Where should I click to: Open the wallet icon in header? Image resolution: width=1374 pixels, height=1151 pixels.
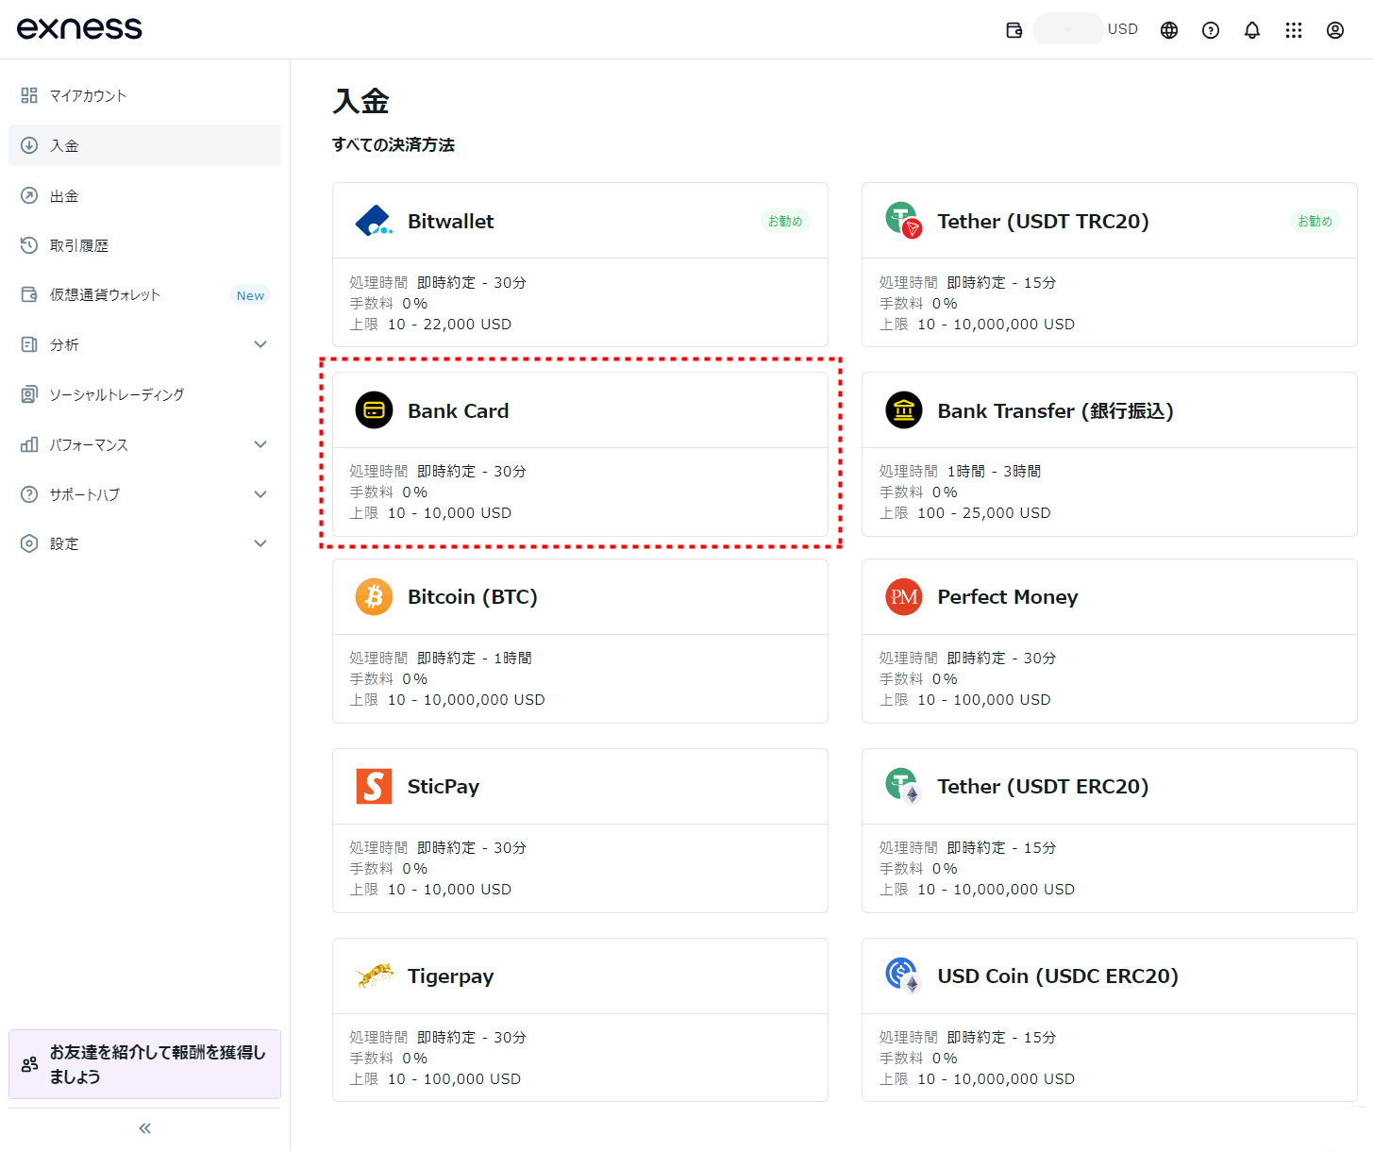pyautogui.click(x=1014, y=30)
